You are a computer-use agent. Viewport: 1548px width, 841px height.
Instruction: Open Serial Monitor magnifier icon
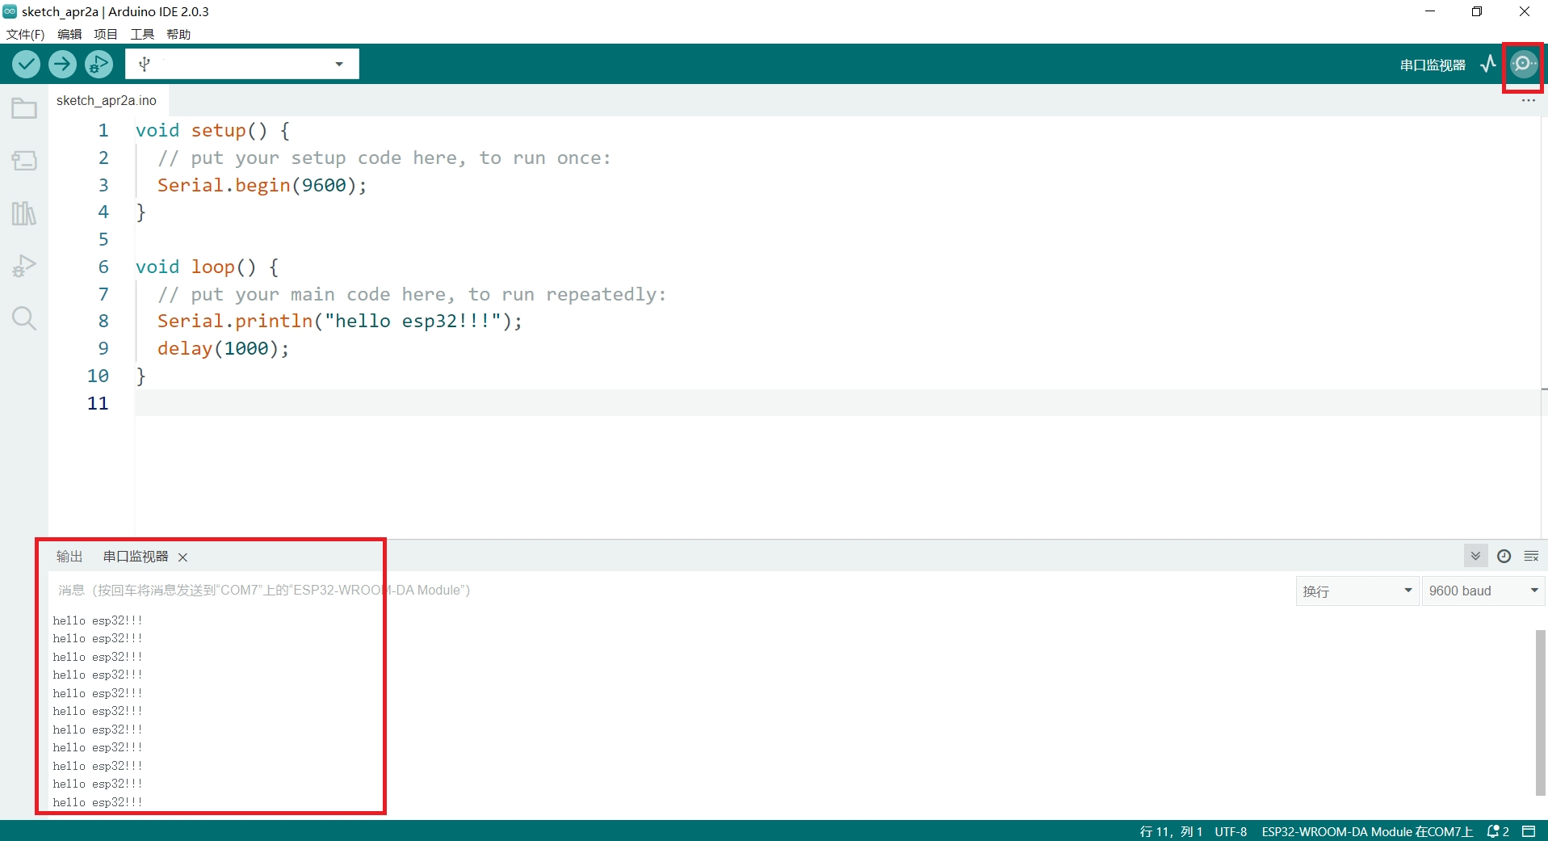pos(1523,64)
